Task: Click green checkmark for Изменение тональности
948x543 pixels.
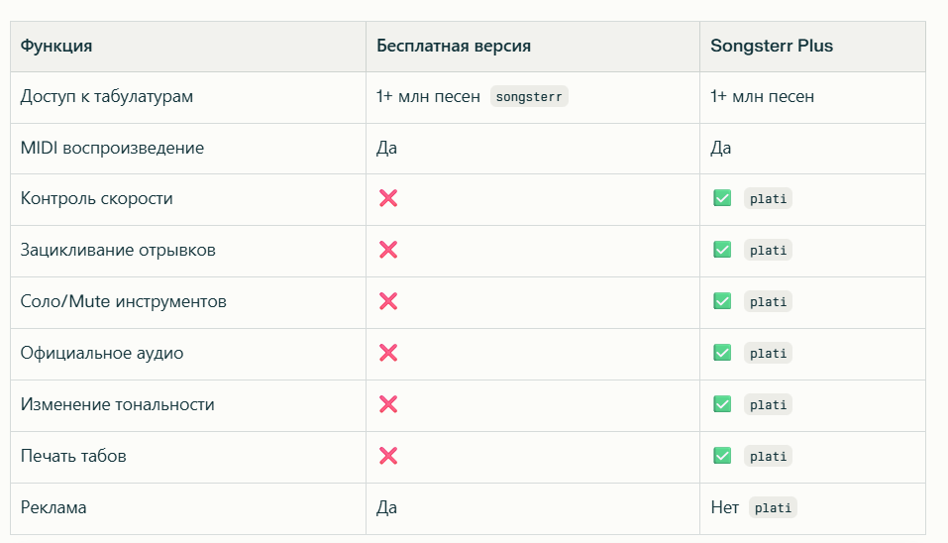Action: (722, 404)
